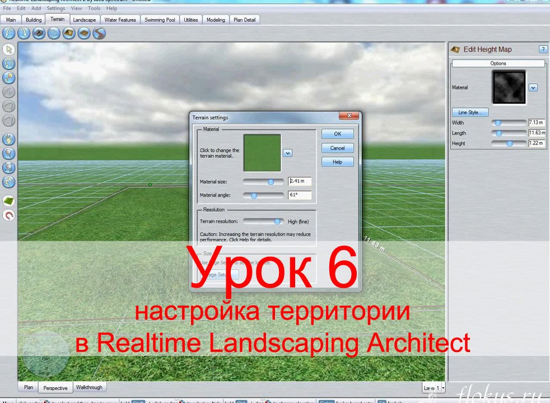This screenshot has height=403, width=550.
Task: Switch to the Building tab
Action: (34, 20)
